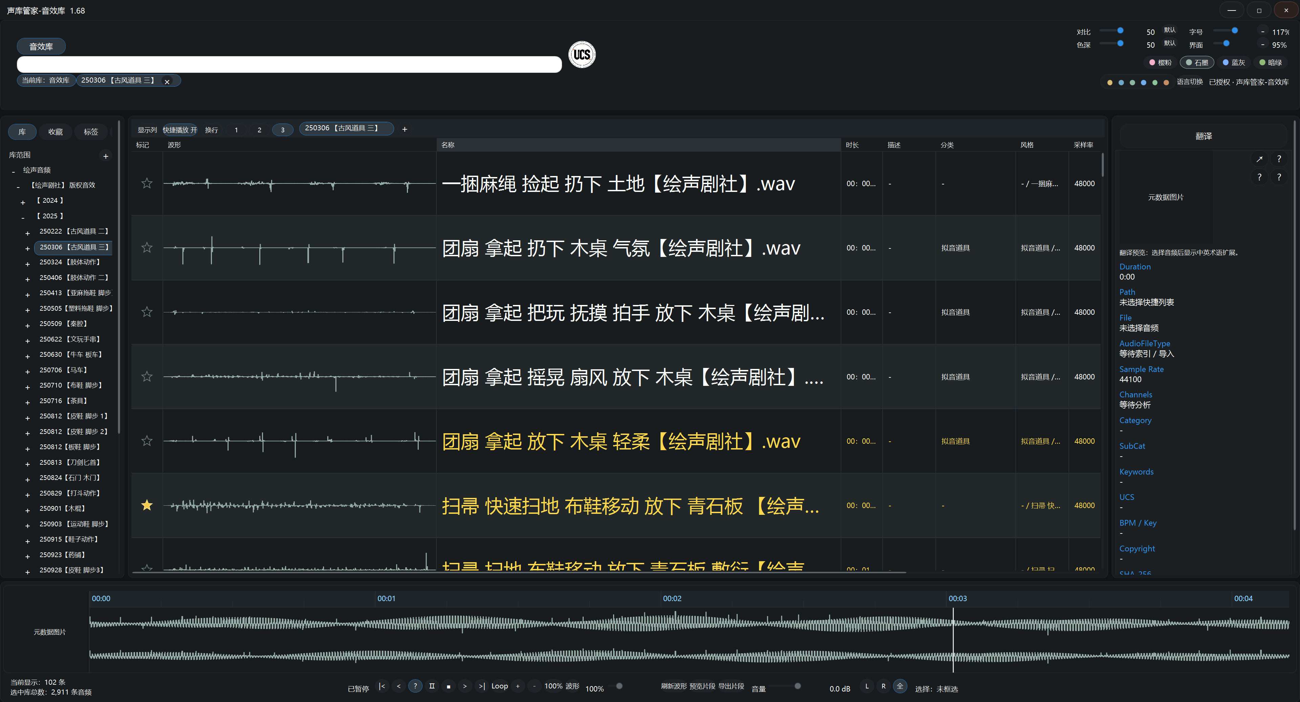Expand the 【 2024 】 tree node
The image size is (1300, 702).
(23, 202)
